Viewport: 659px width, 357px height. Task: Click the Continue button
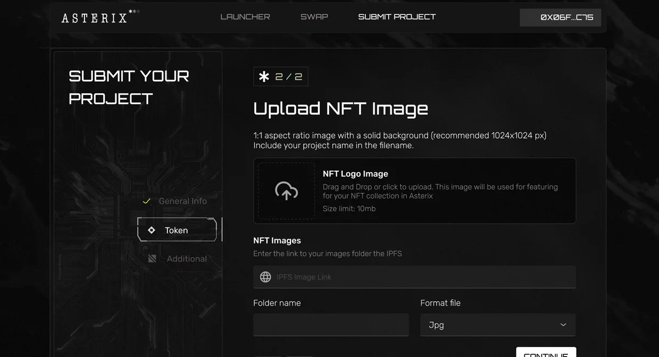coord(546,352)
